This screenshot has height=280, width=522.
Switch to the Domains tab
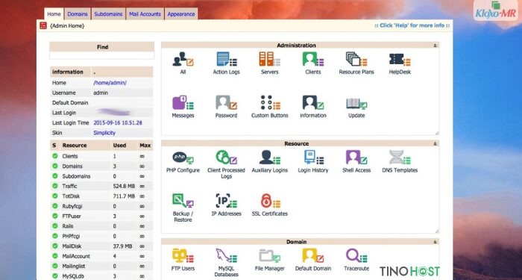click(x=78, y=14)
